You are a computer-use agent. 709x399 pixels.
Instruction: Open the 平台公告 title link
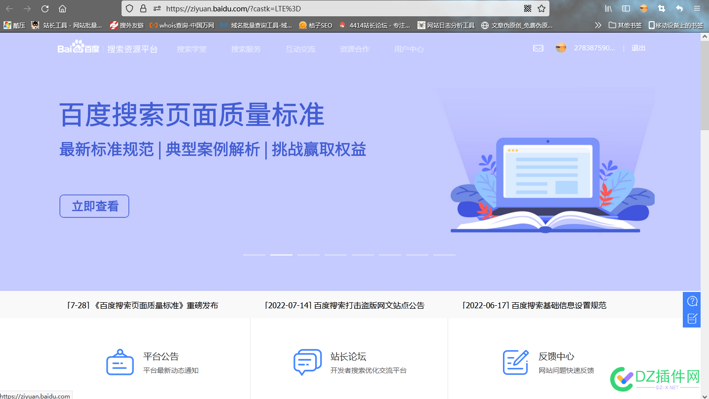tap(161, 357)
